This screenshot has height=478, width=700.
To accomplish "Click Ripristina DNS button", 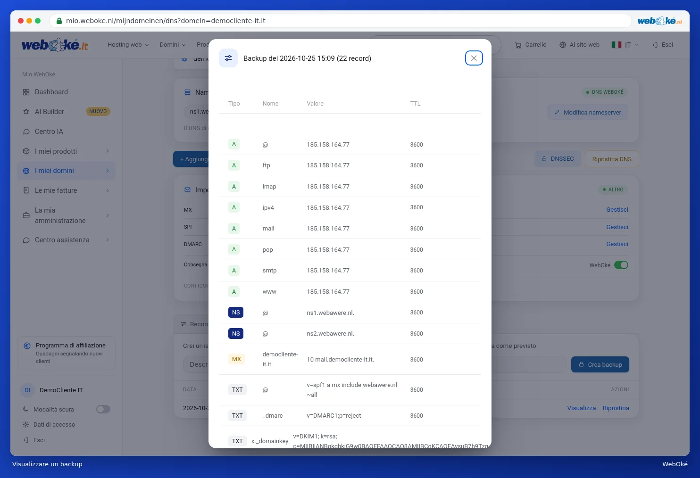I will 612,159.
